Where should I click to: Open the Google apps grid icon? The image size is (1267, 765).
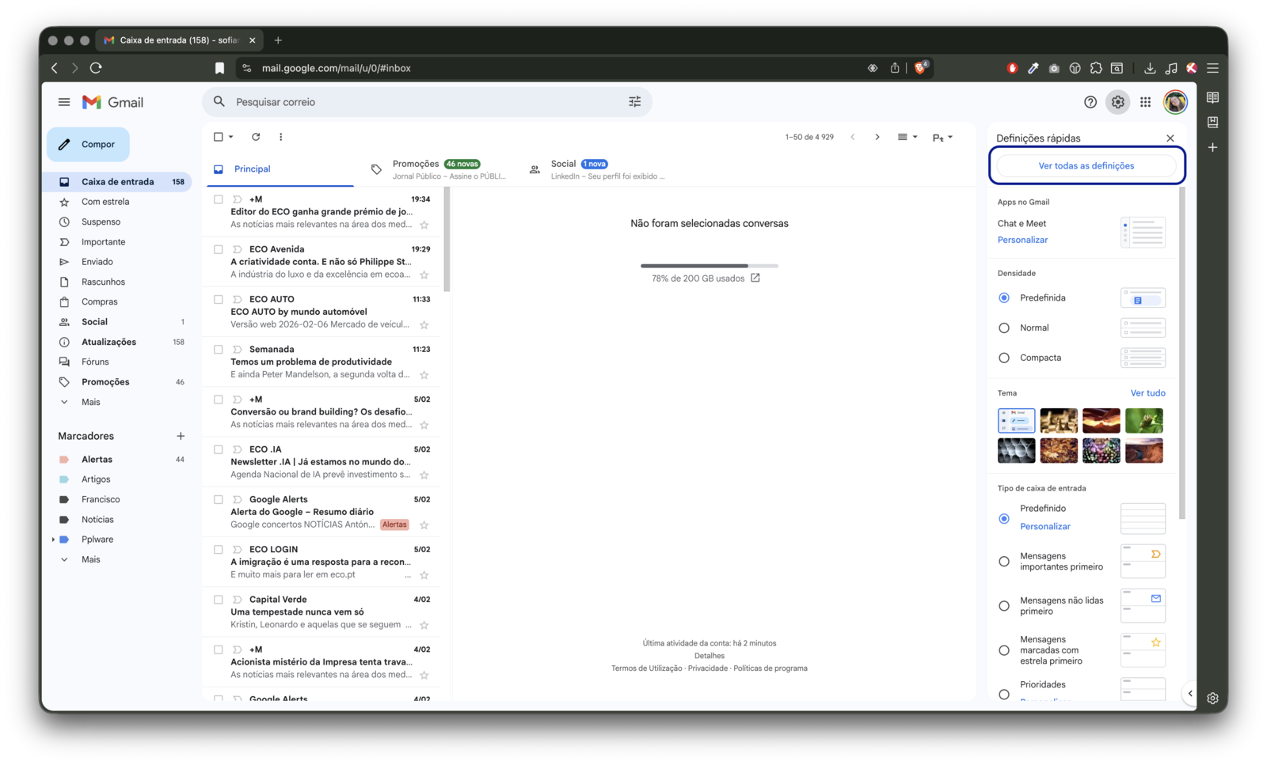(1145, 102)
